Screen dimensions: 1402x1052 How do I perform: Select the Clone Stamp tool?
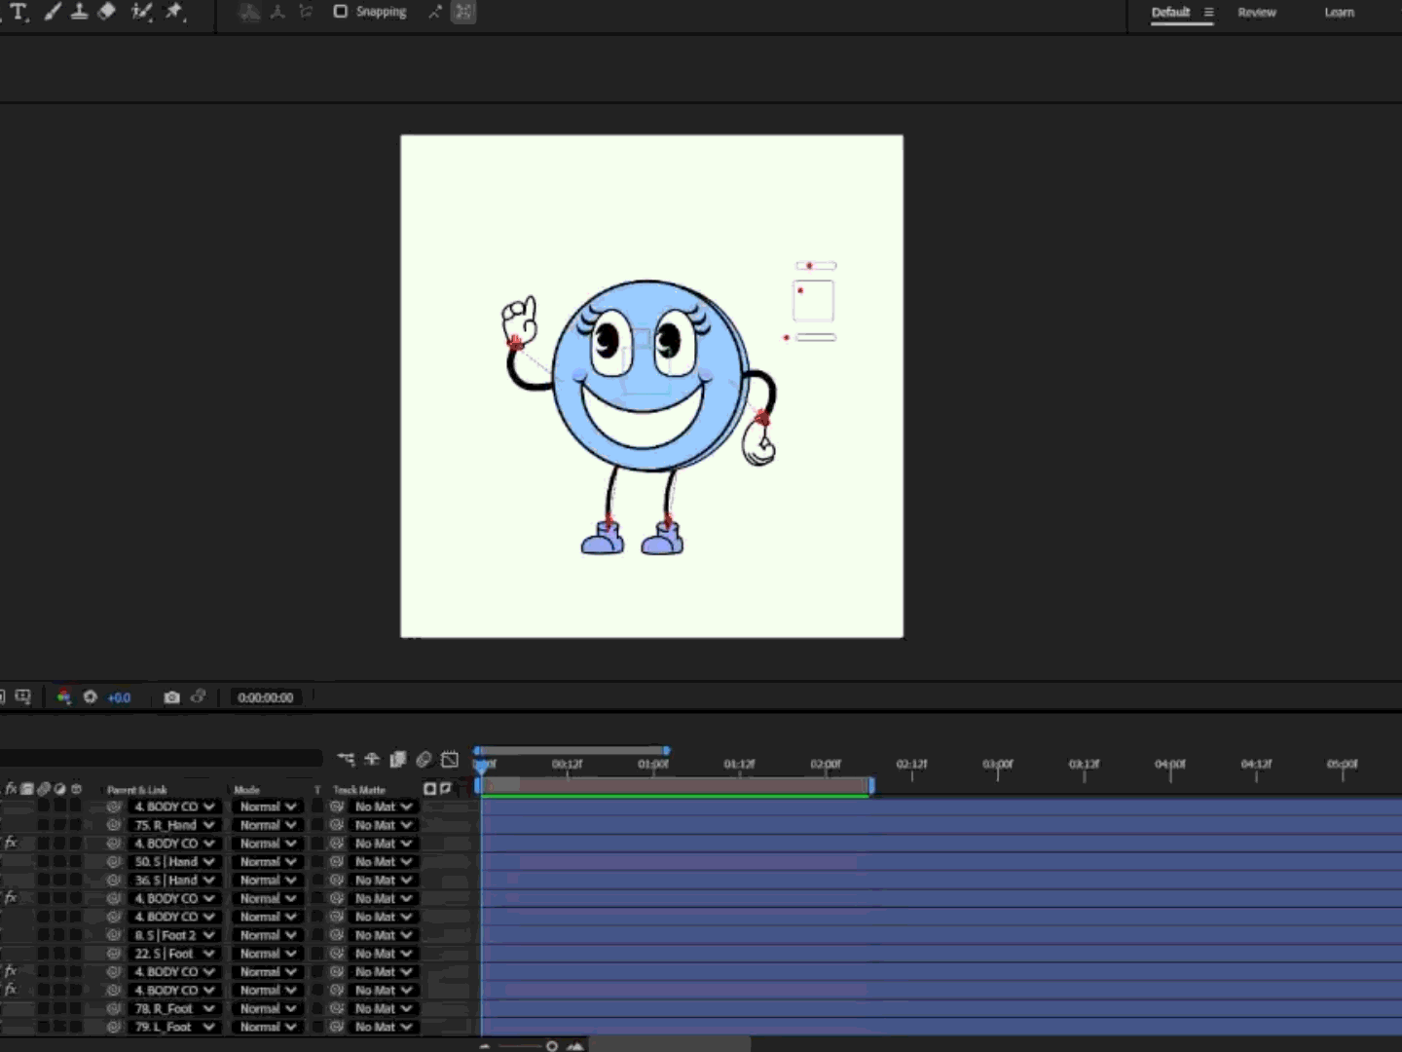pos(80,12)
